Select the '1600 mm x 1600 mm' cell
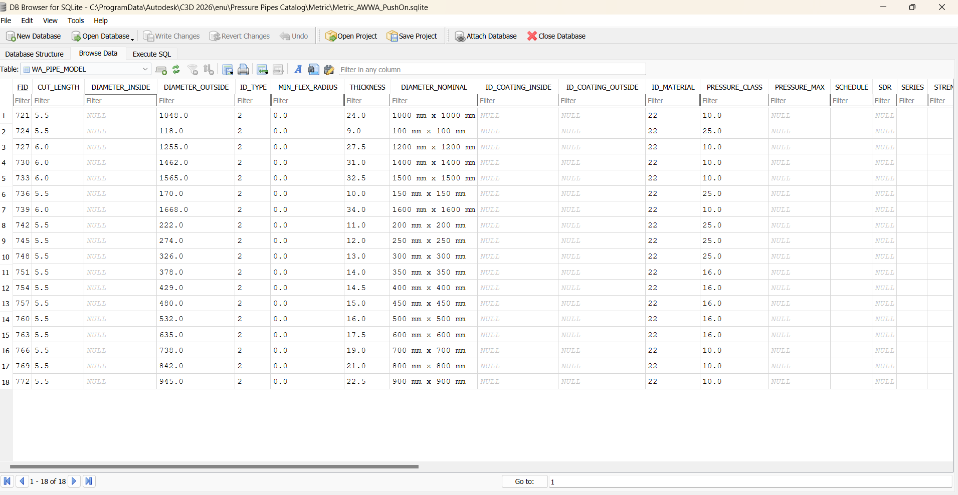 tap(434, 209)
